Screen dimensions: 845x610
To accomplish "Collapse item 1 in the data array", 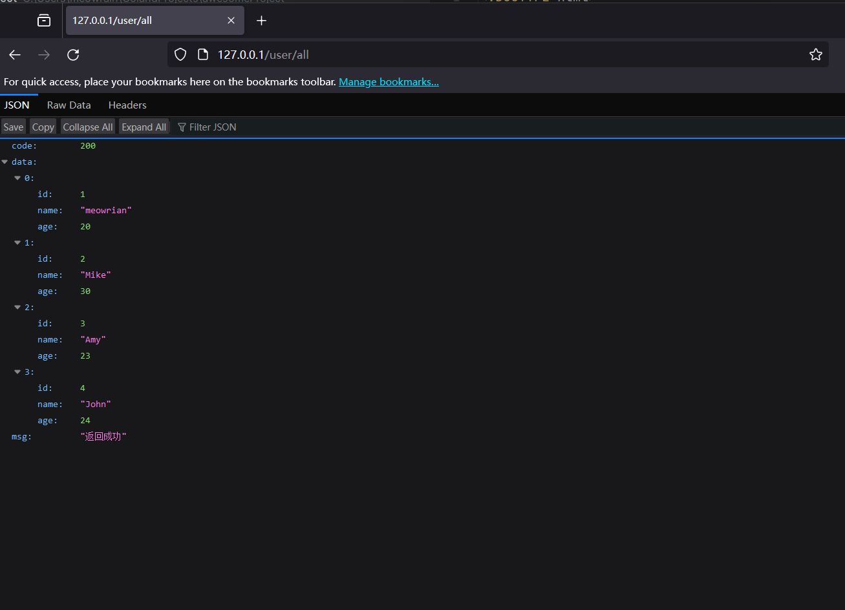I will 18,243.
